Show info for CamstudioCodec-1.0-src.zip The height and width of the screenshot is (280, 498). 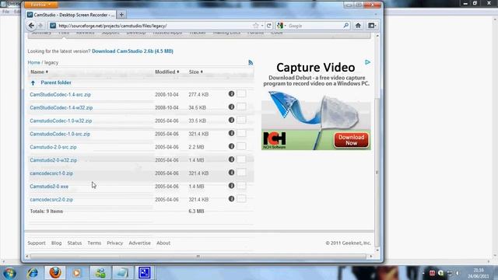point(231,133)
